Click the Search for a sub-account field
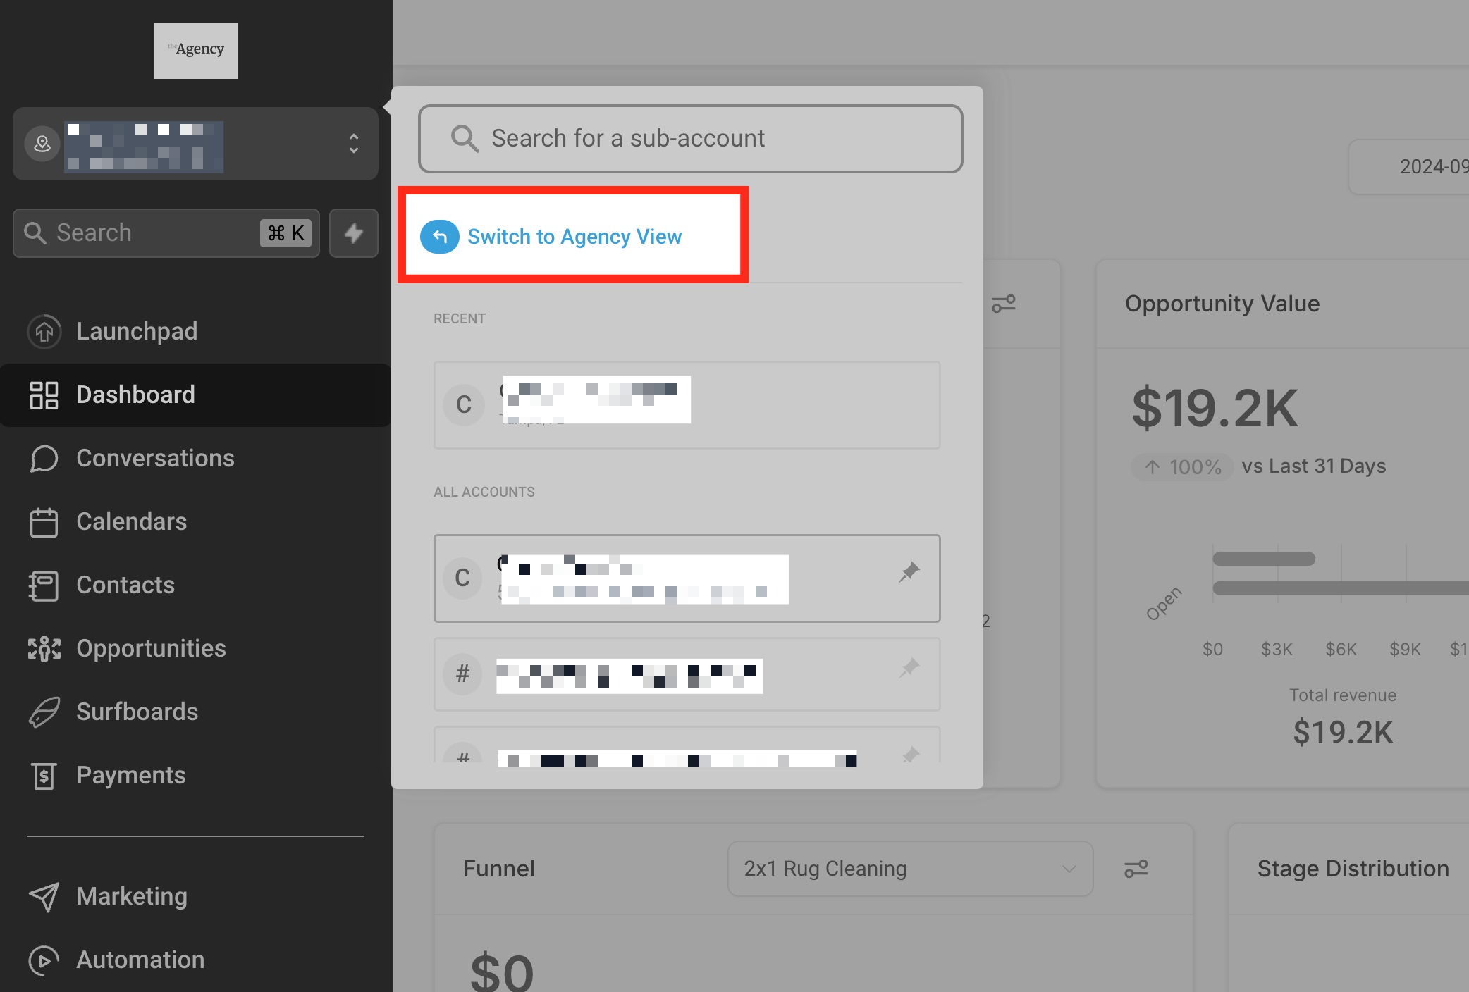 click(x=691, y=139)
